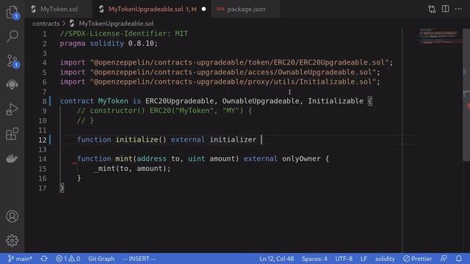
Task: Click the unsaved dot on MyTokenUpgradeable tab
Action: [204, 9]
